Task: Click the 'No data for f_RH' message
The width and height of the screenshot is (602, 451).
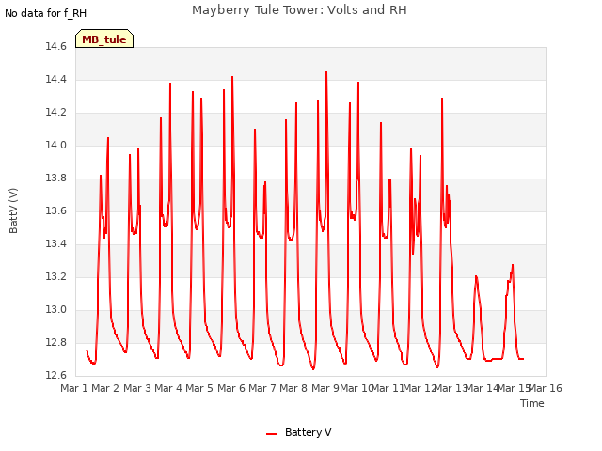Action: click(46, 13)
